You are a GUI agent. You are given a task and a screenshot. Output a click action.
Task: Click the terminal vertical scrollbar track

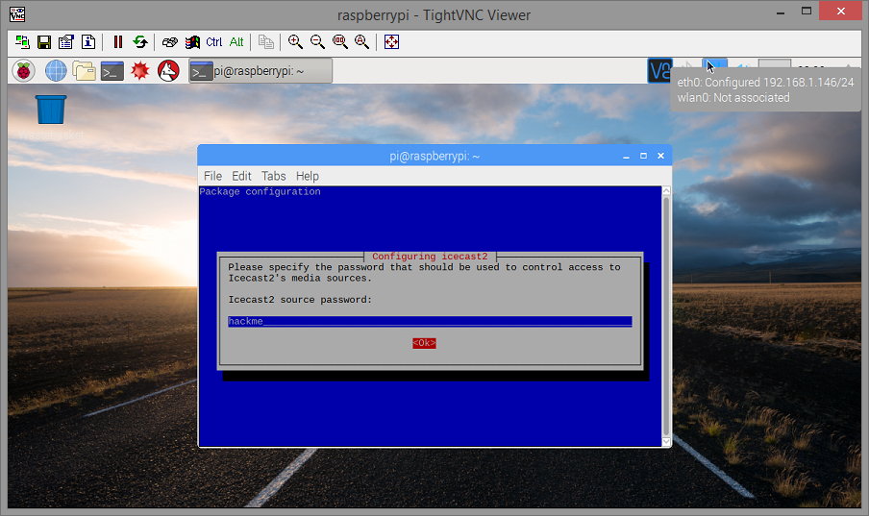[666, 316]
